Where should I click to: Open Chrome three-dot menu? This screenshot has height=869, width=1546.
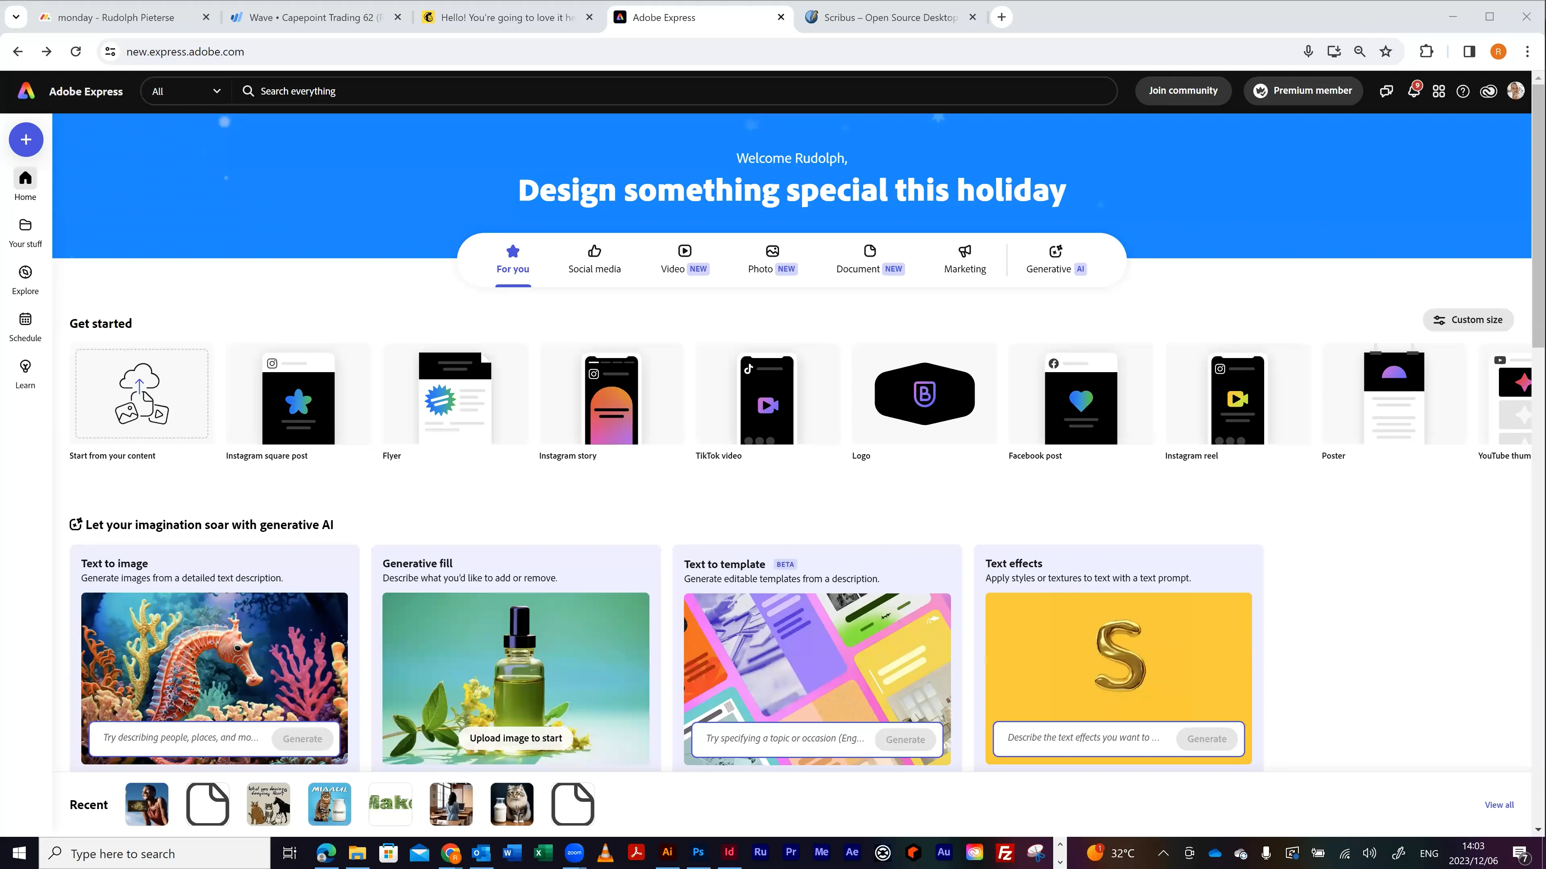point(1527,51)
